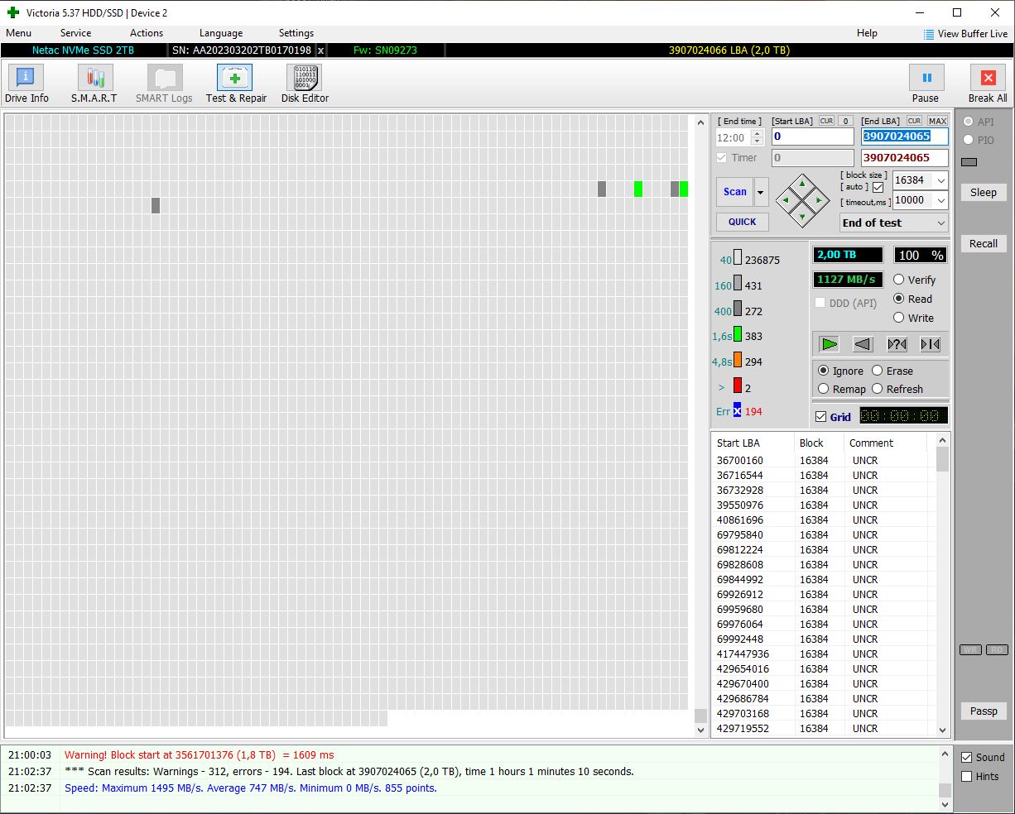Click in the Start LBA field

811,136
